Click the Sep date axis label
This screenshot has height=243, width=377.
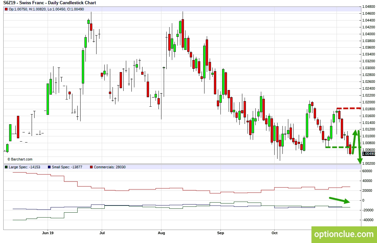coord(220,233)
